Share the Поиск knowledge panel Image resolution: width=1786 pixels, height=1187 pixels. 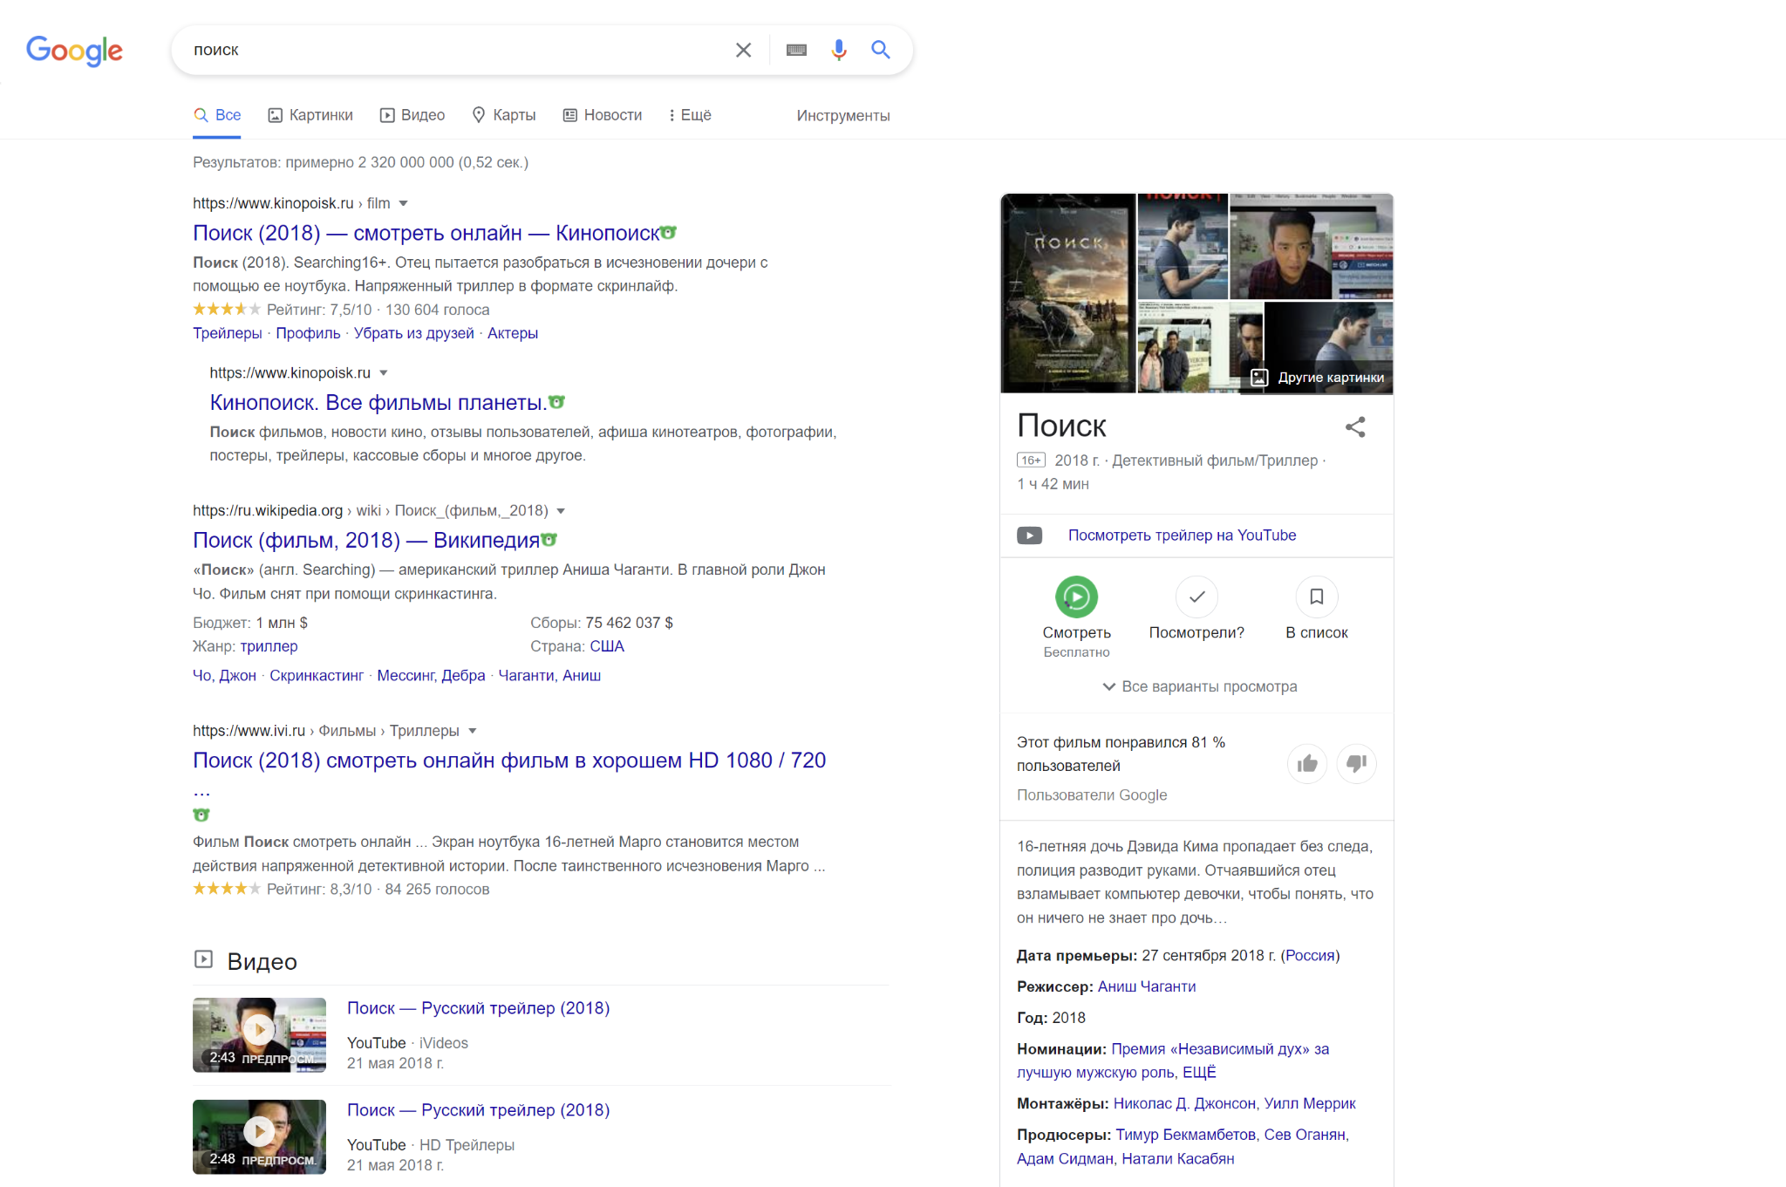1355,426
